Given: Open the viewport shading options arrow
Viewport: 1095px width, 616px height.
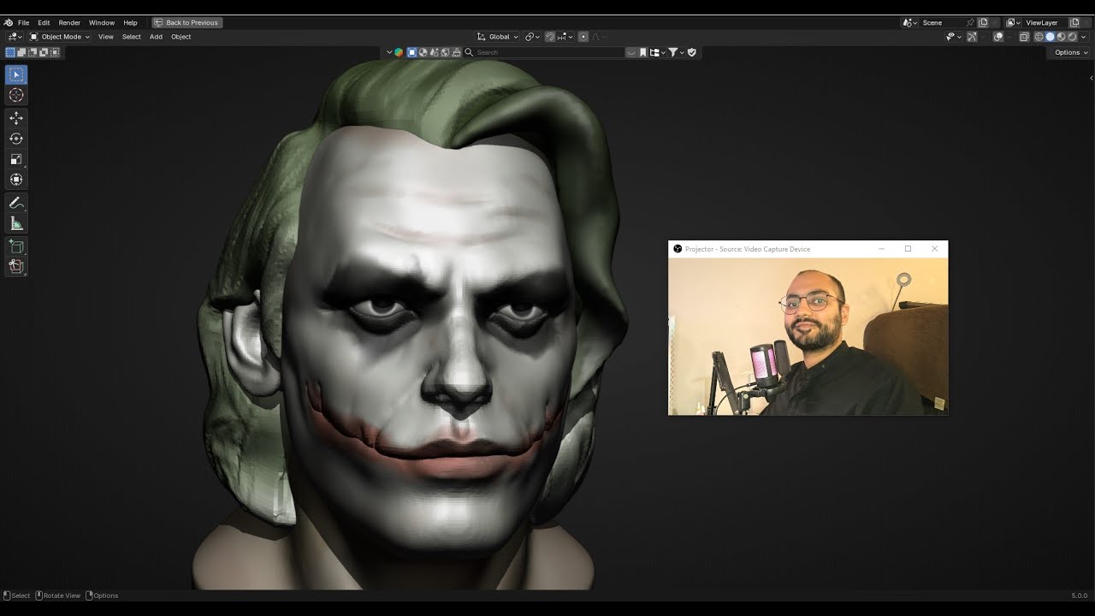Looking at the screenshot, I should point(1083,37).
